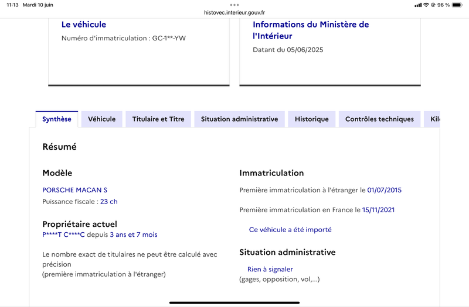Screen dimensions: 469x307
Task: Click 'Informations du Ministère de l'Intérieur' heading
Action: pyautogui.click(x=311, y=30)
